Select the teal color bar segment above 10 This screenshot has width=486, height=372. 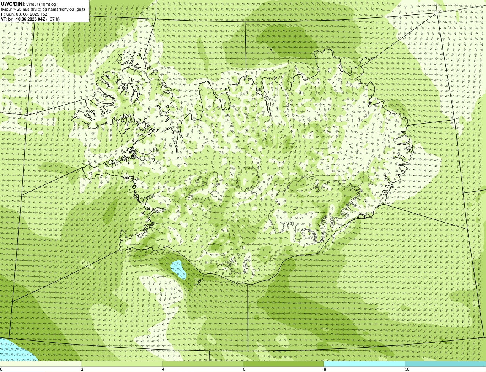[x=445, y=364]
